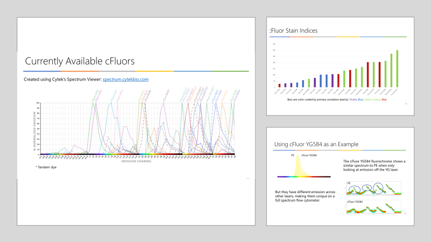This screenshot has height=242, width=431.
Task: Open the spectrum.cytekbio.com link
Action: [x=126, y=80]
